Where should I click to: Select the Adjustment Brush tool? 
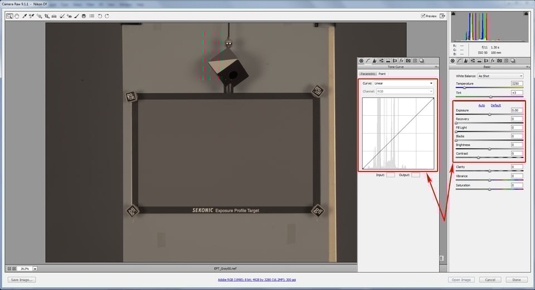[77, 16]
